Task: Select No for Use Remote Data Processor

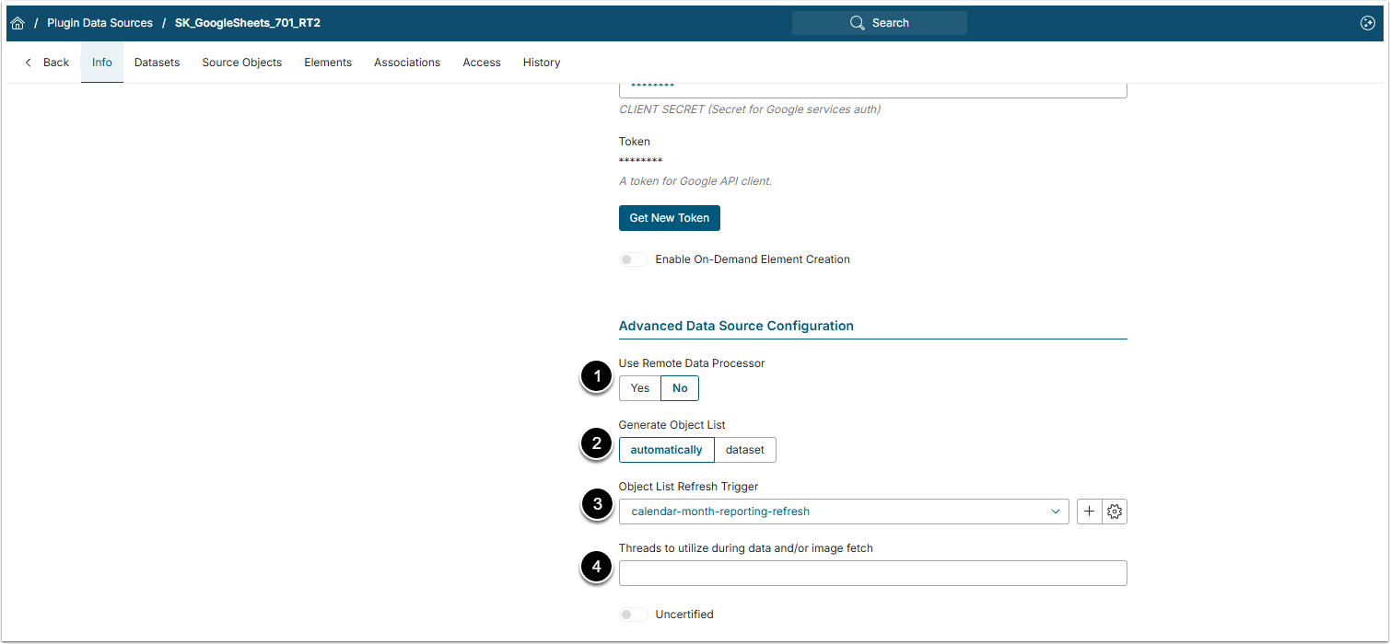Action: pyautogui.click(x=680, y=388)
